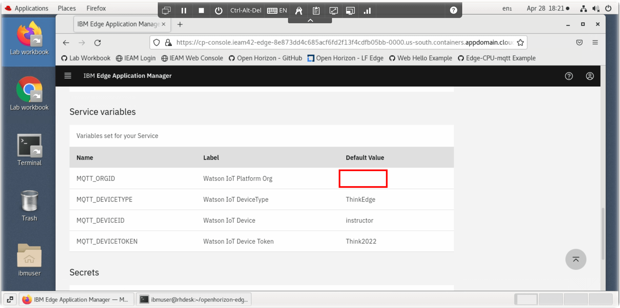
Task: Click the MQTT_DEVICETOKEN variable name
Action: 107,242
